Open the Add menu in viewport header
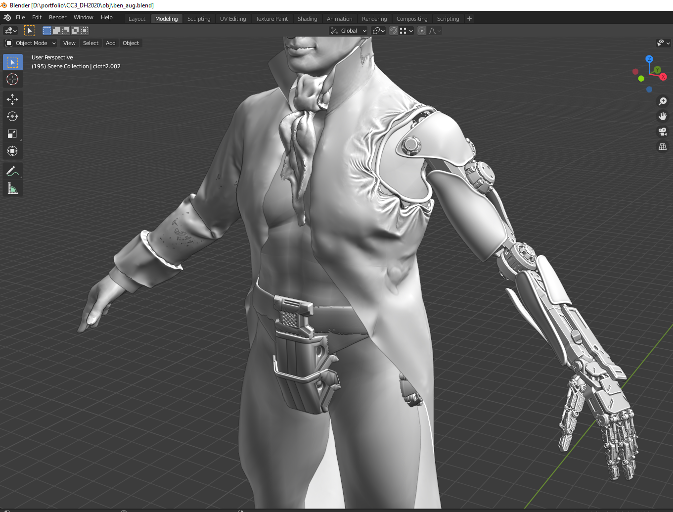 (111, 43)
